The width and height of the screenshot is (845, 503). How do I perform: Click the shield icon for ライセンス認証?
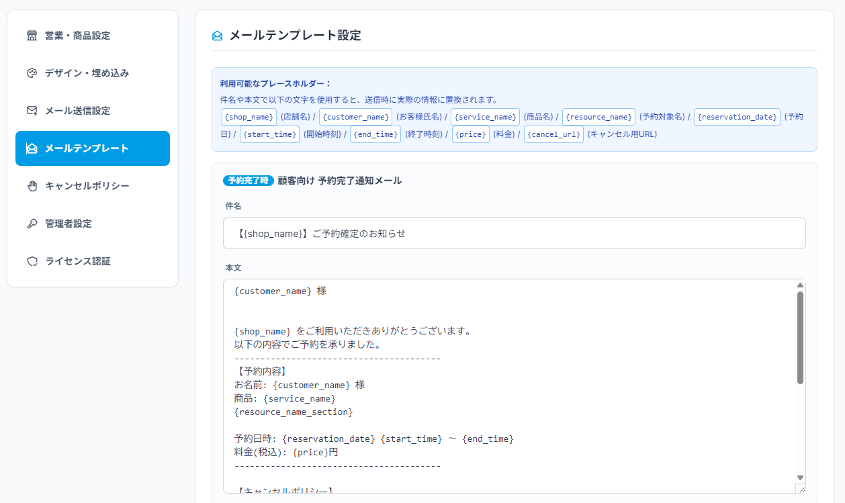(32, 261)
